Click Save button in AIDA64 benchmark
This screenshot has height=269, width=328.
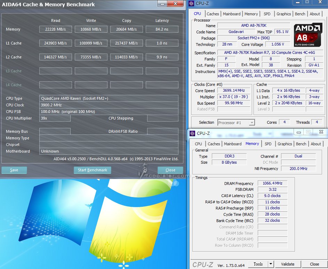pos(14,170)
